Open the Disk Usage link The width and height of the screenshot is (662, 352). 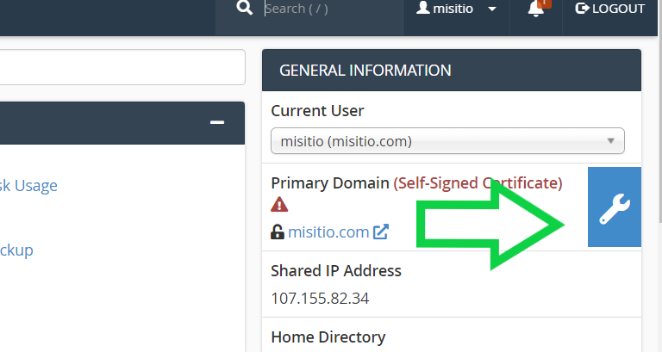click(28, 186)
